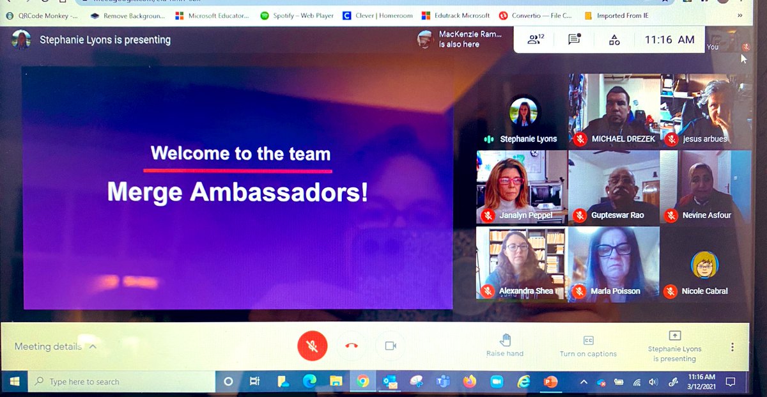Click the muted mic badge on Gupteswar Rao
767x397 pixels.
(x=580, y=215)
